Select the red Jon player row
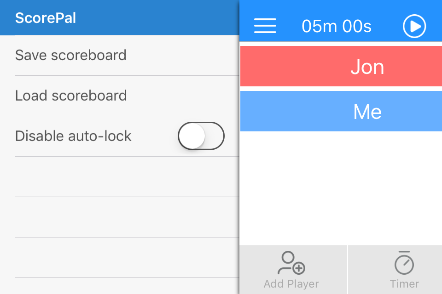Viewport: 442px width, 294px height. (341, 66)
